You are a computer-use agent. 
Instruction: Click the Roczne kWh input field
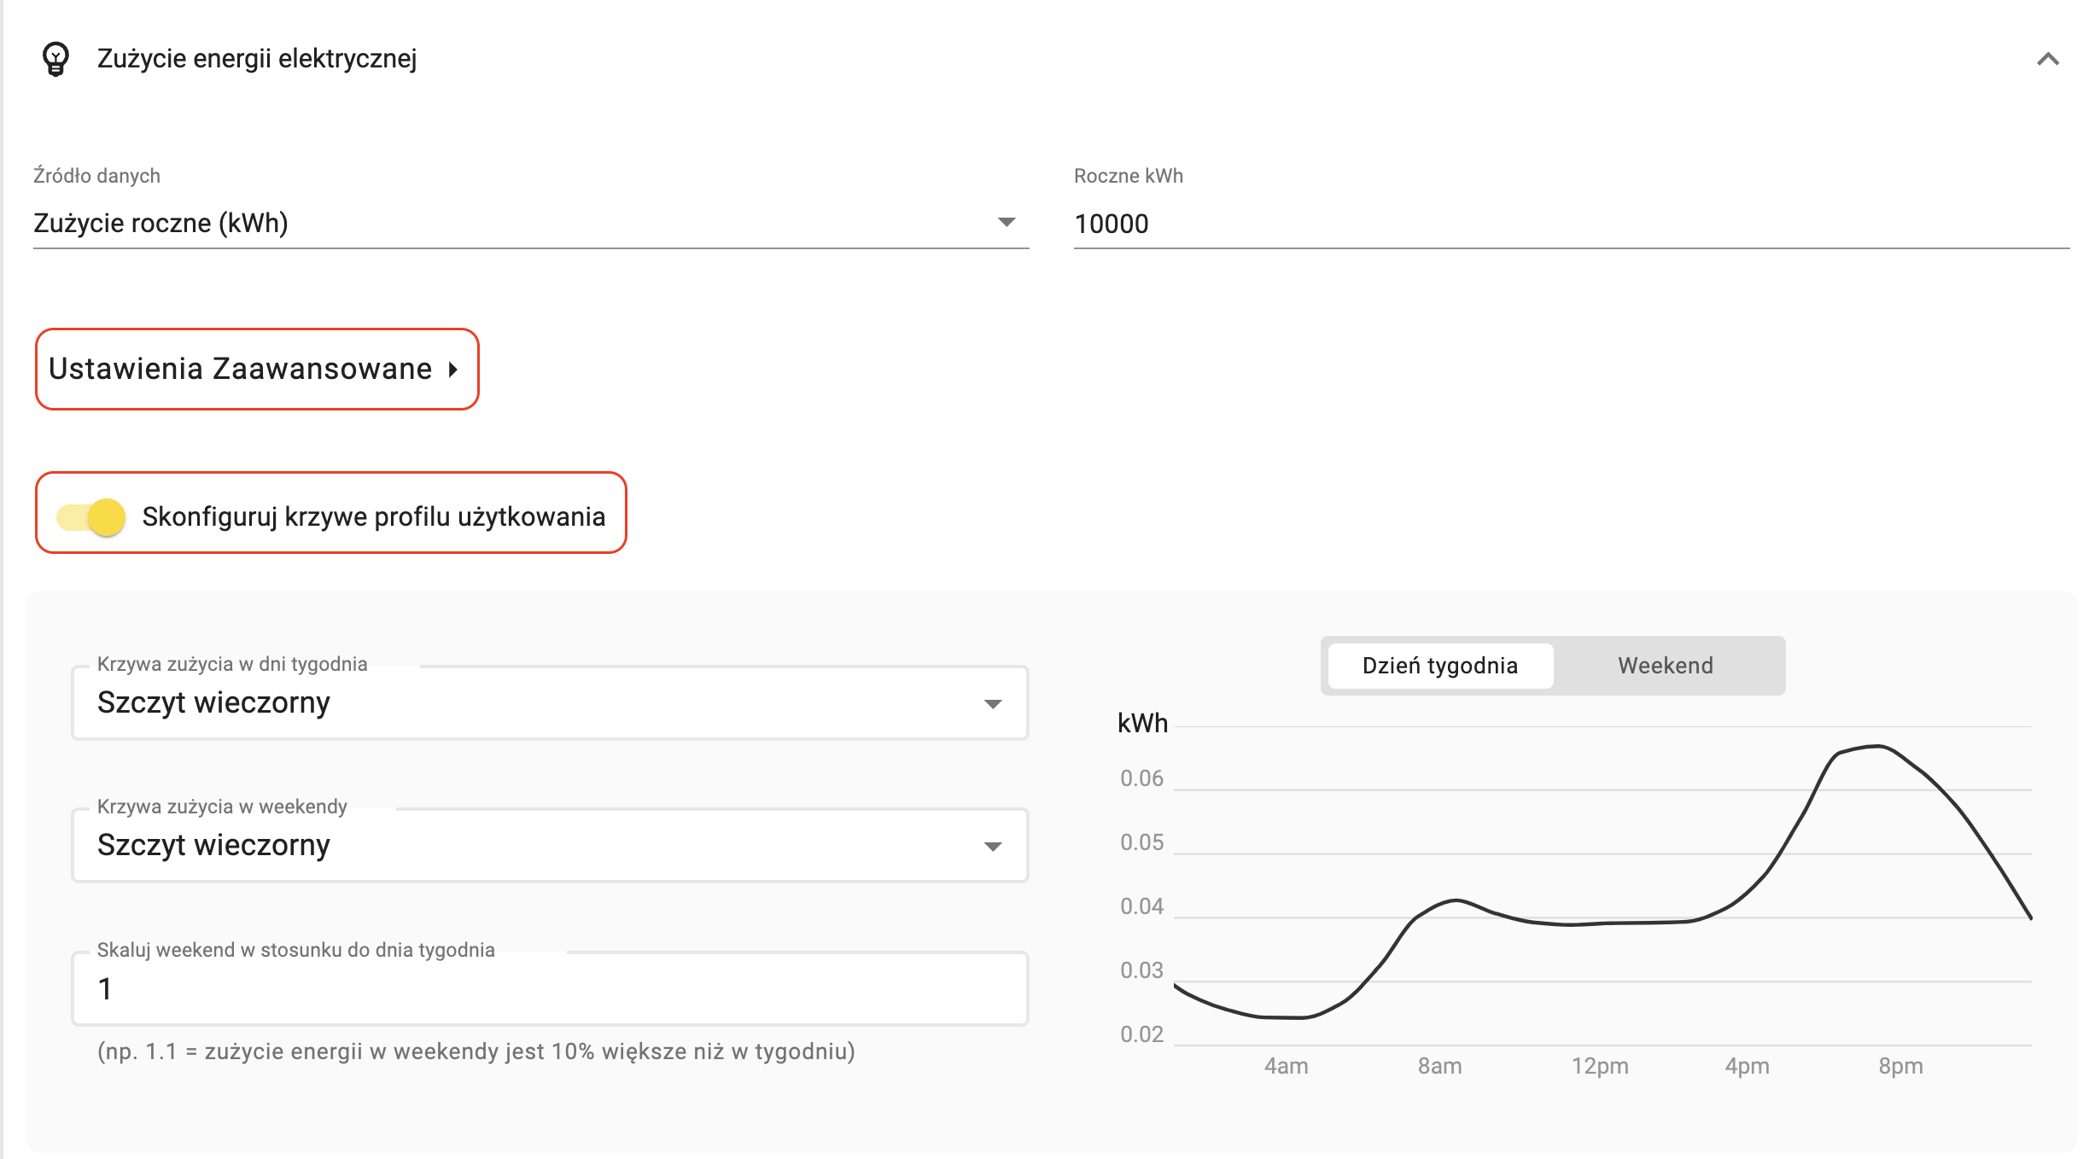1571,224
